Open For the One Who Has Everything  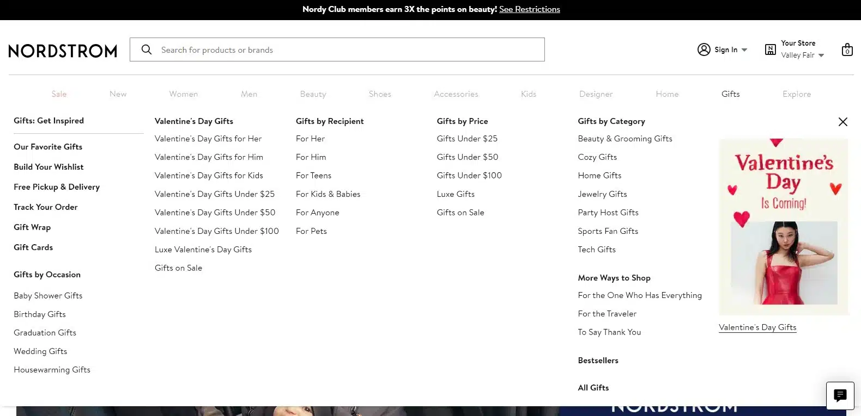tap(640, 295)
